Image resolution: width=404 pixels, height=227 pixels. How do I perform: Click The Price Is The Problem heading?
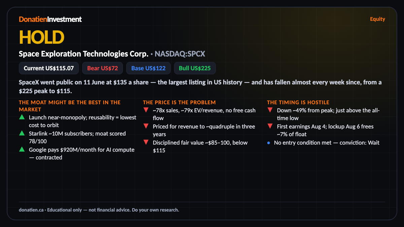pyautogui.click(x=179, y=102)
